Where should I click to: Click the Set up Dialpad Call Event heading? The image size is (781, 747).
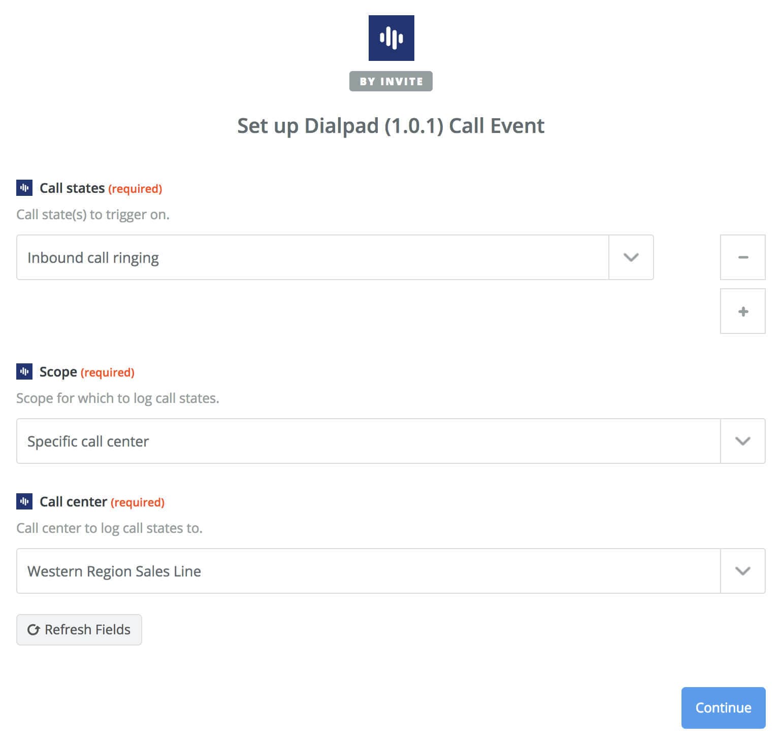pyautogui.click(x=390, y=126)
